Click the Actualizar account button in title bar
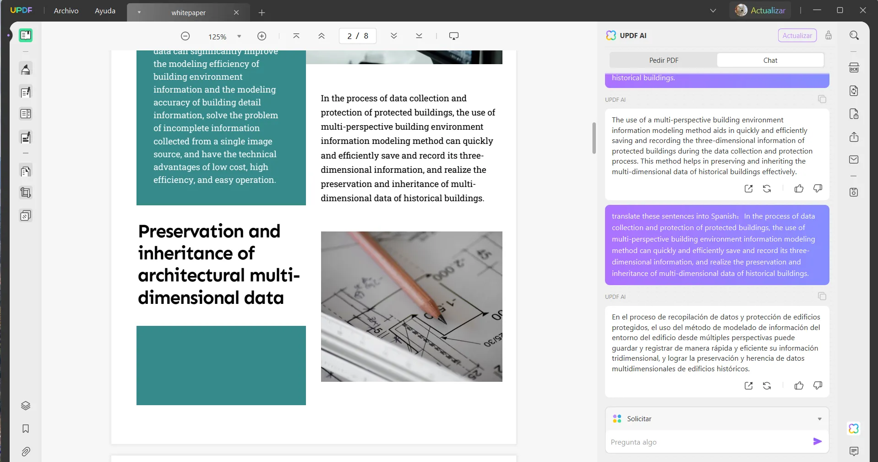The height and width of the screenshot is (462, 878). [760, 10]
